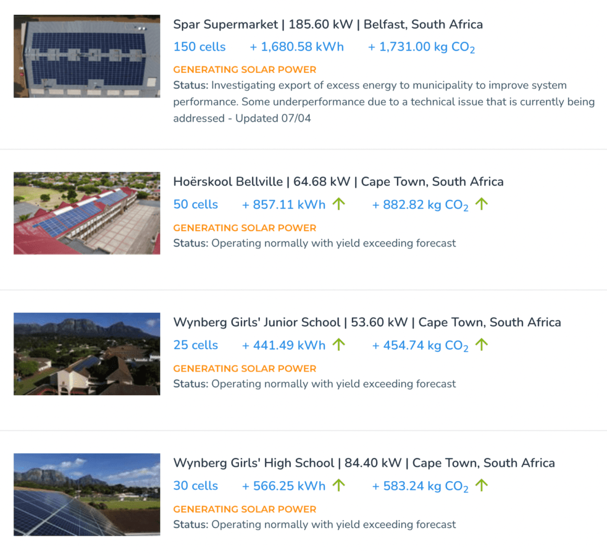The height and width of the screenshot is (554, 607).
Task: Open Wynberg Girls' Junior School thumbnail
Action: coord(87,354)
